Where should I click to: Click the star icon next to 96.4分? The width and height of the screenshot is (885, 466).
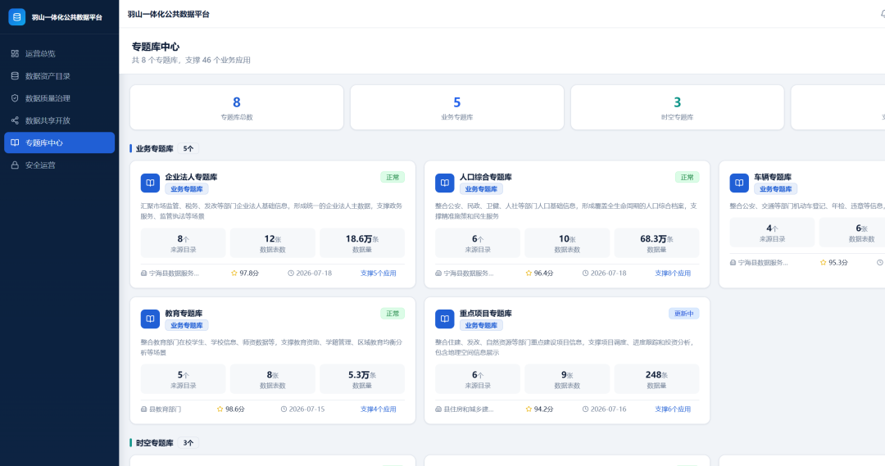(x=529, y=273)
